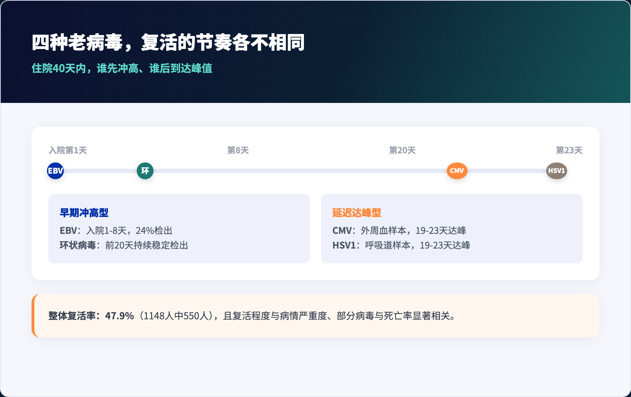Viewport: 631px width, 397px height.
Task: Click the line HSV1：呼吸道样本，19-23天达峰
Action: 401,245
